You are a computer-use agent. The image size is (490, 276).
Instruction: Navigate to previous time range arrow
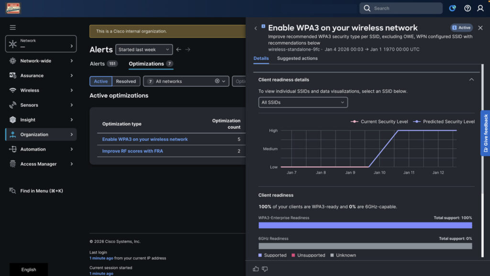(178, 49)
